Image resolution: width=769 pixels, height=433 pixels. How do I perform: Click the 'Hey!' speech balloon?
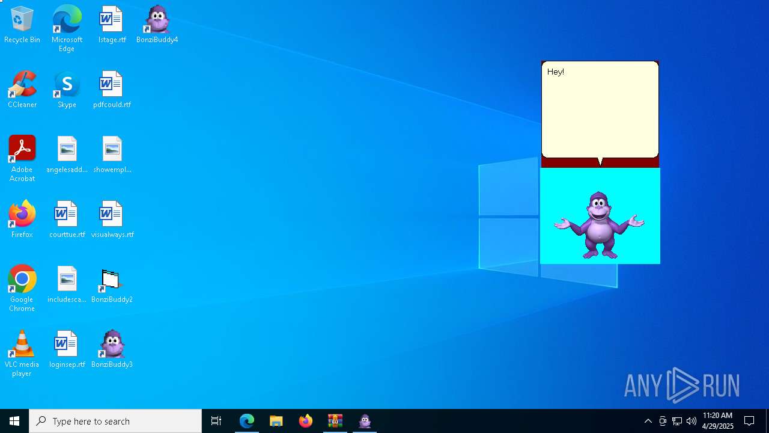[600, 109]
